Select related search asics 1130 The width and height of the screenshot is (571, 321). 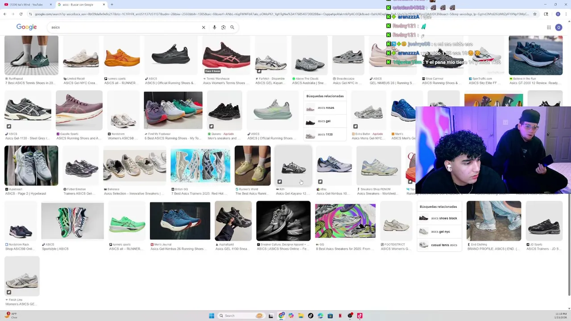[325, 135]
